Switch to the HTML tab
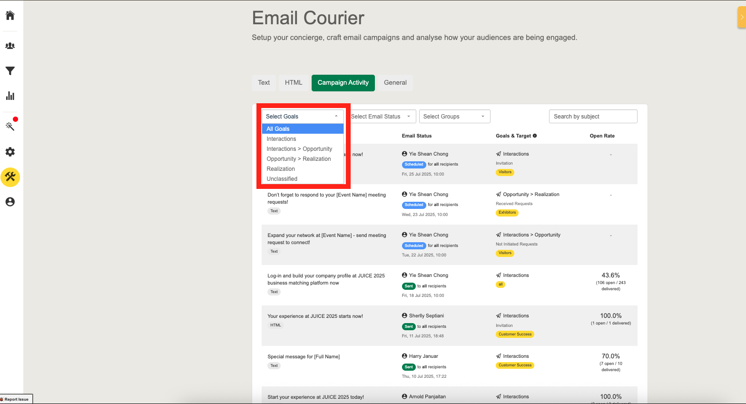746x404 pixels. click(x=294, y=83)
